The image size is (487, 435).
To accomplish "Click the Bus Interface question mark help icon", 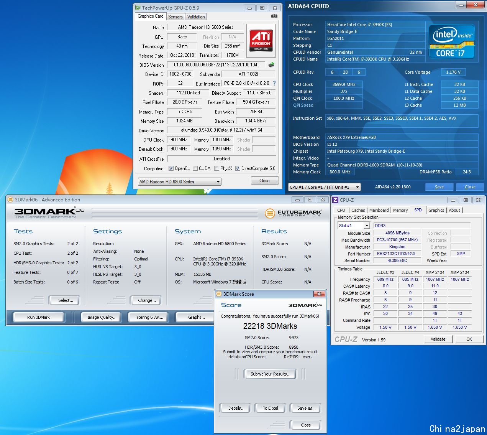I will point(274,83).
